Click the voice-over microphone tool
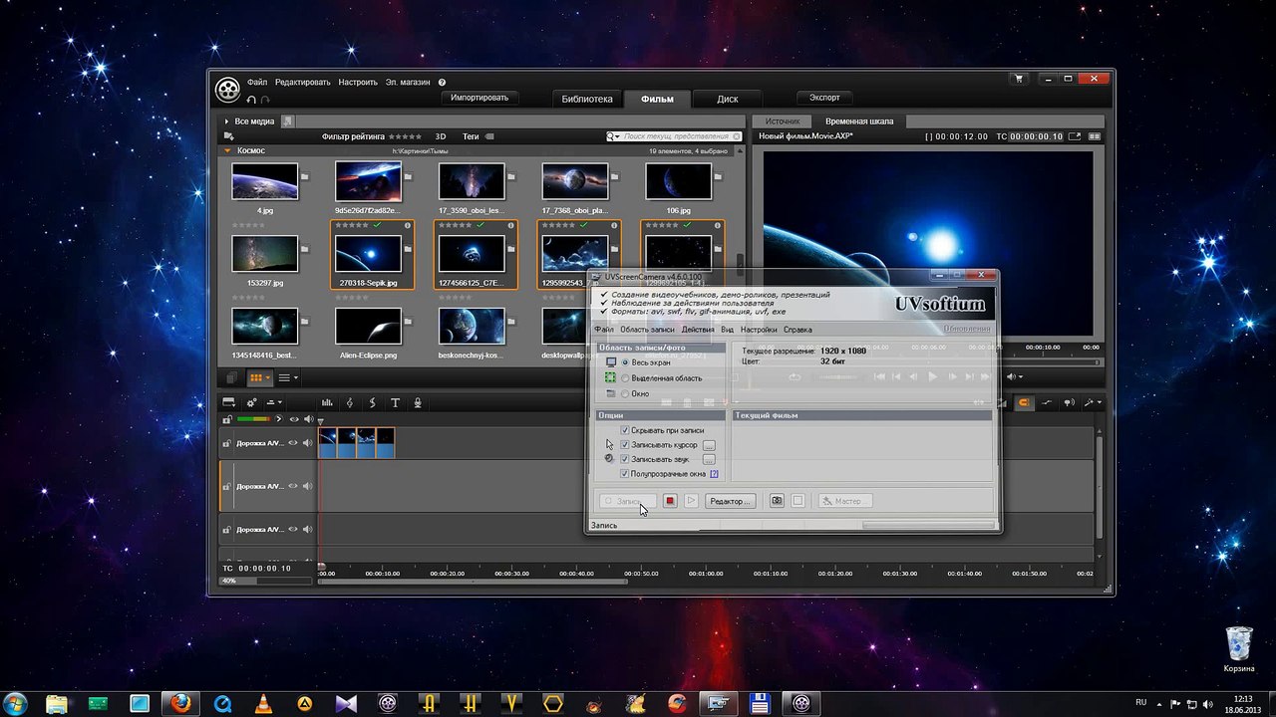 [x=418, y=402]
